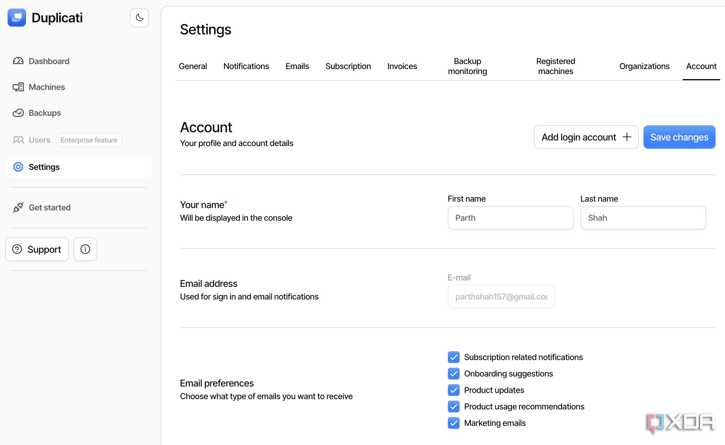Open Get started in sidebar
This screenshot has width=725, height=445.
point(49,208)
